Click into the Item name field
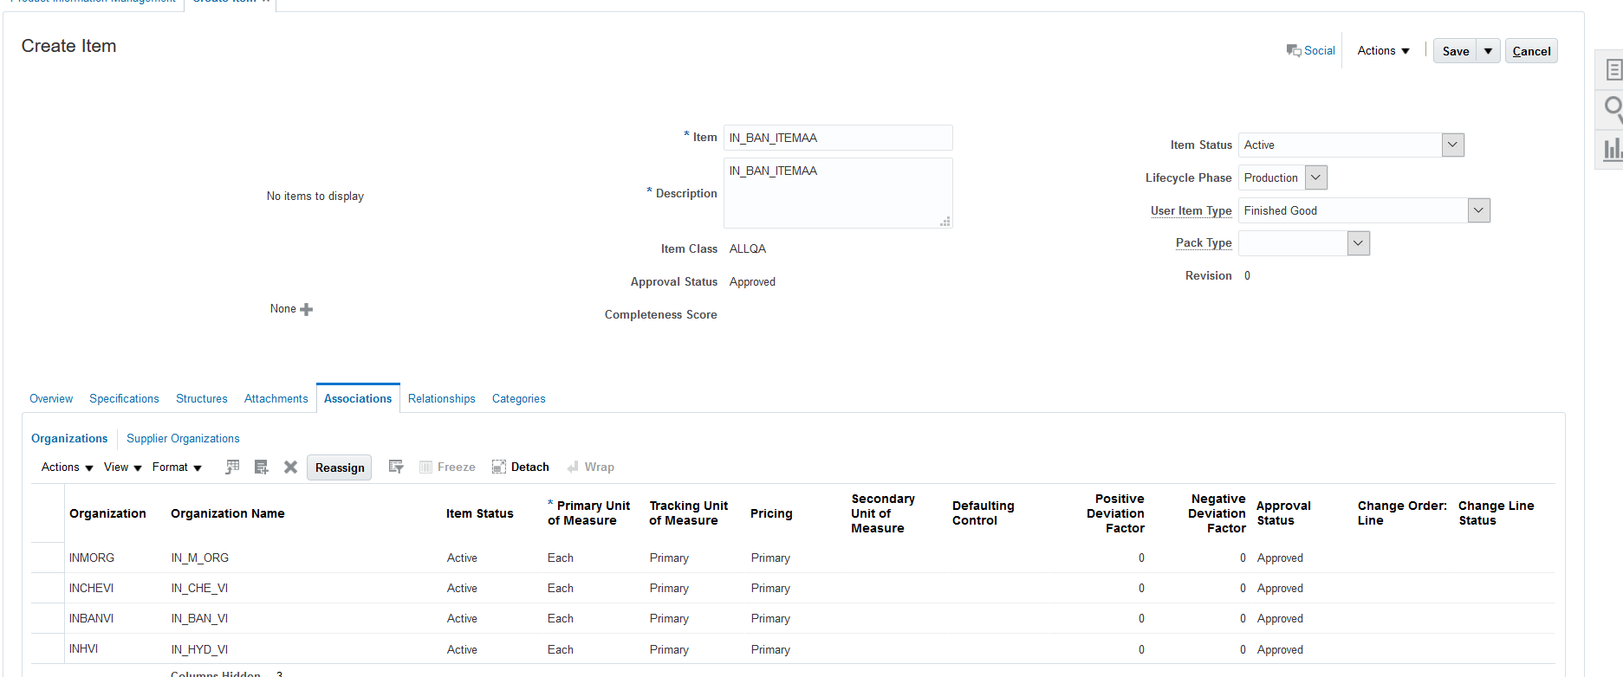The width and height of the screenshot is (1623, 677). point(837,139)
